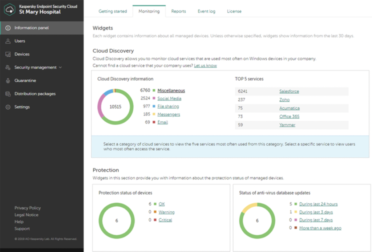This screenshot has height=252, width=372.
Task: Select the Miscellaneous category link
Action: point(171,90)
